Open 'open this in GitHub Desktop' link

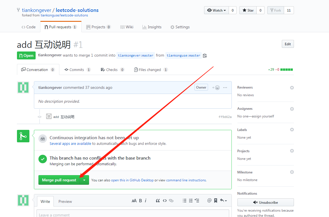pyautogui.click(x=132, y=180)
